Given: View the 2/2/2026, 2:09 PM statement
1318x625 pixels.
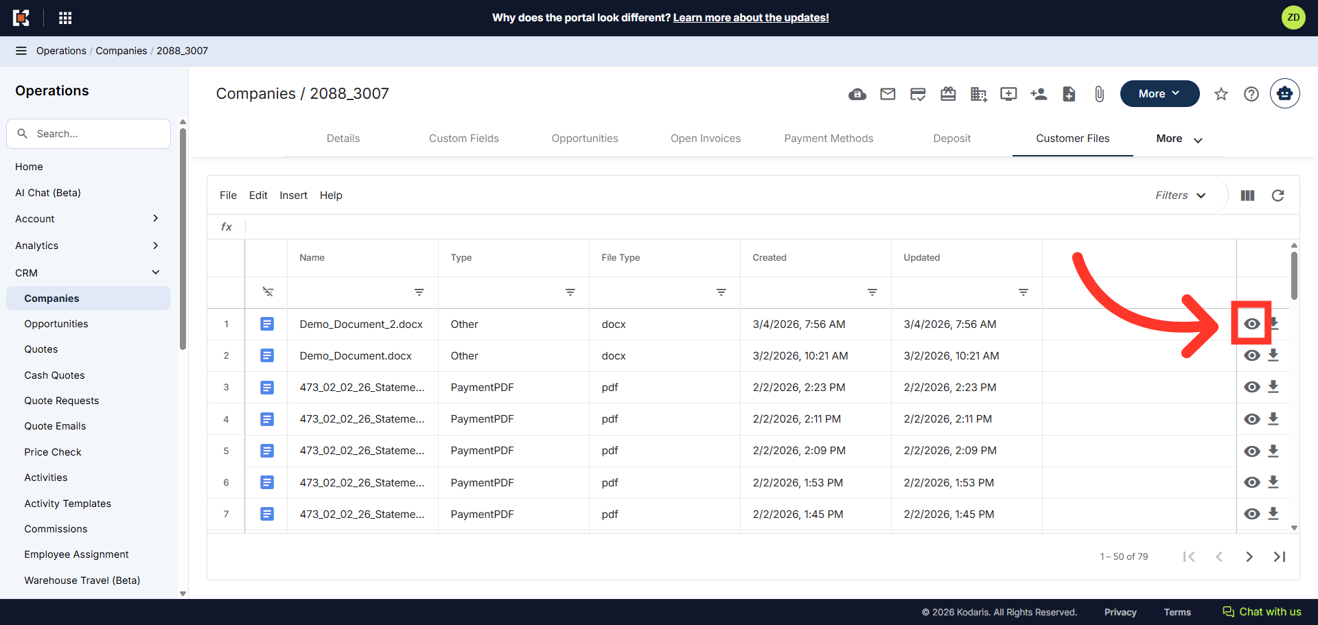Looking at the screenshot, I should click(x=1252, y=451).
